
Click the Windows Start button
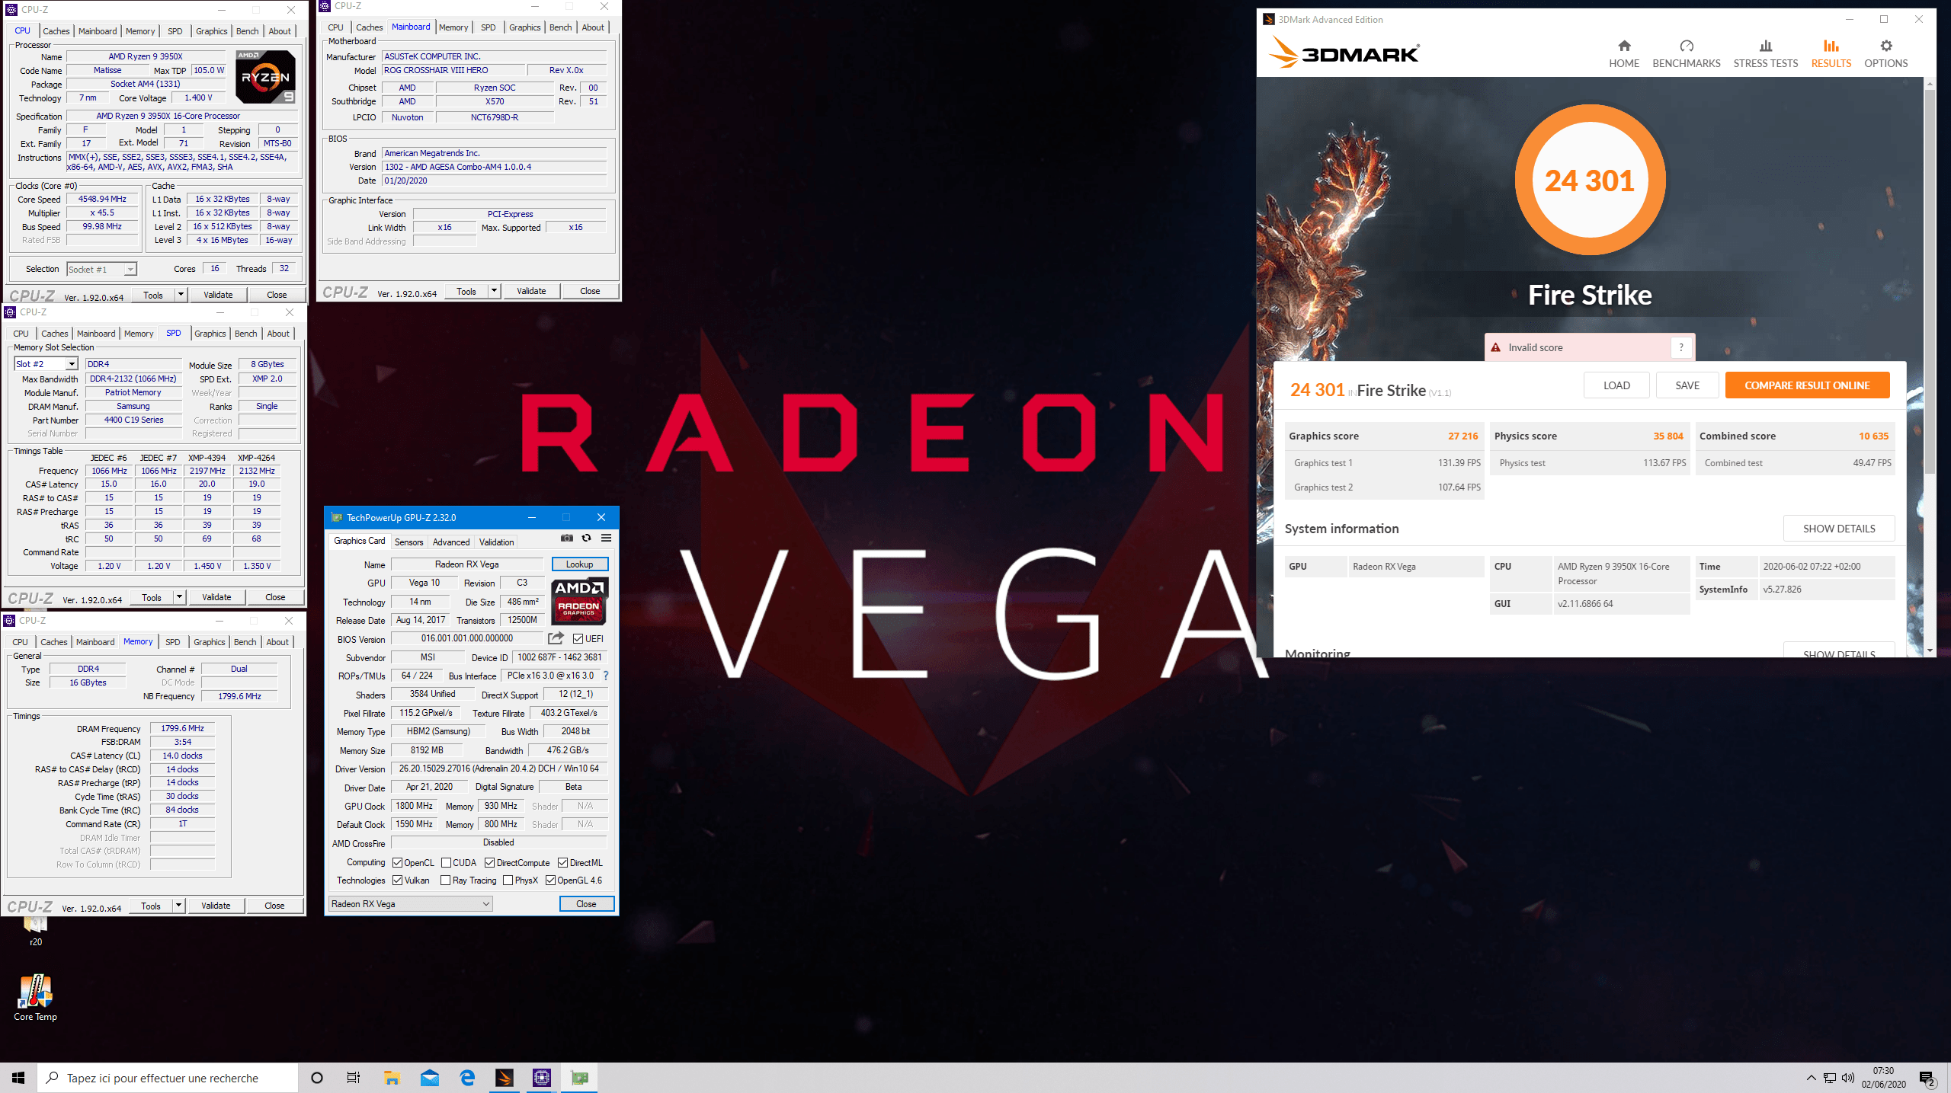18,1078
